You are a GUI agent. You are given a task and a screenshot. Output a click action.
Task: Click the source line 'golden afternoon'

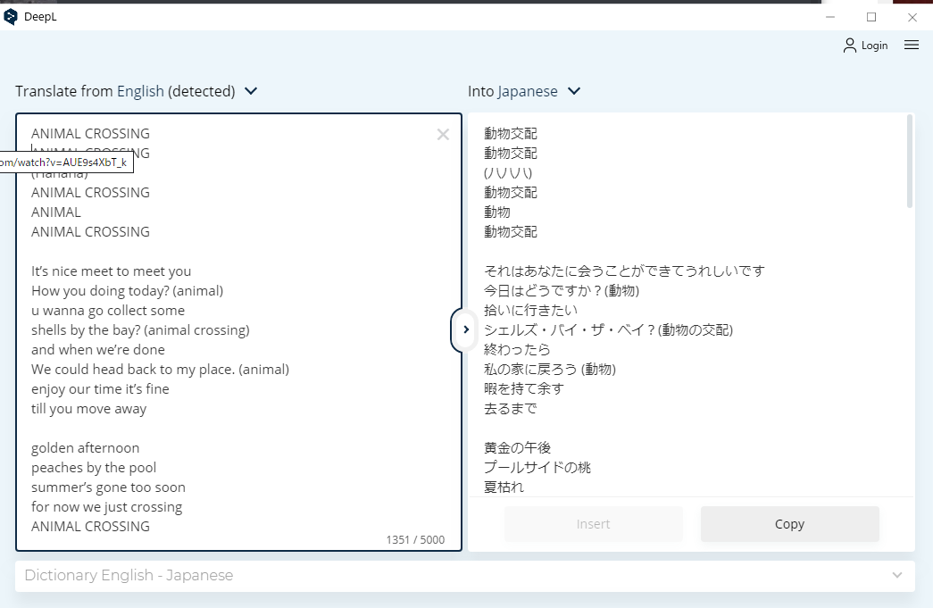pyautogui.click(x=85, y=448)
